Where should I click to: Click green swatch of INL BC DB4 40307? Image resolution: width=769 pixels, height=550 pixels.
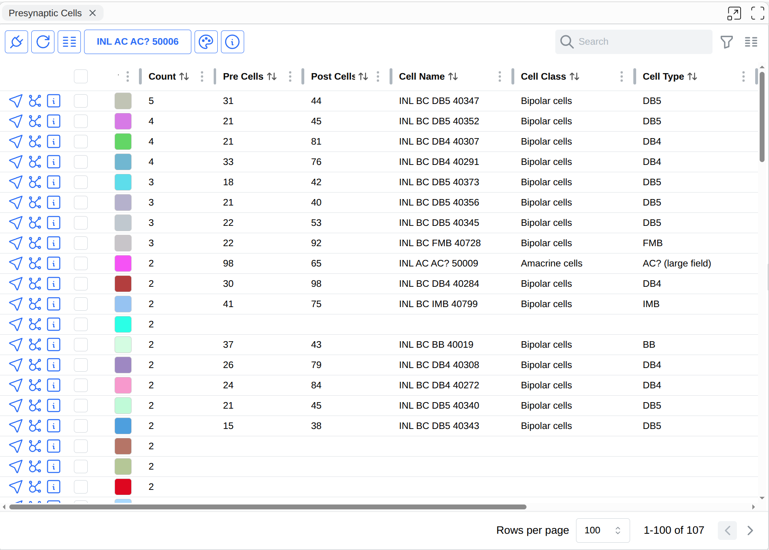pos(123,141)
